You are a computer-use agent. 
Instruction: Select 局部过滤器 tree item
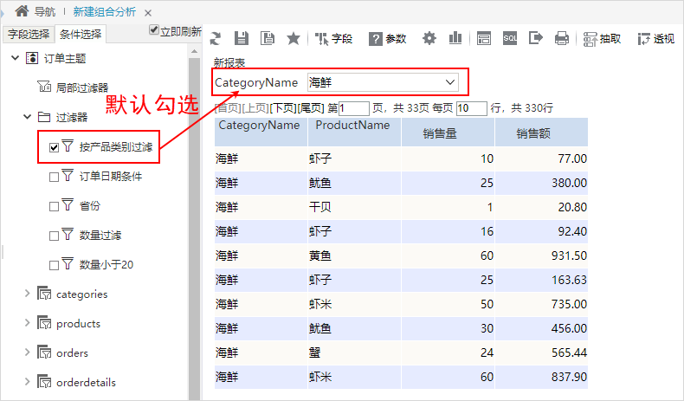click(81, 87)
